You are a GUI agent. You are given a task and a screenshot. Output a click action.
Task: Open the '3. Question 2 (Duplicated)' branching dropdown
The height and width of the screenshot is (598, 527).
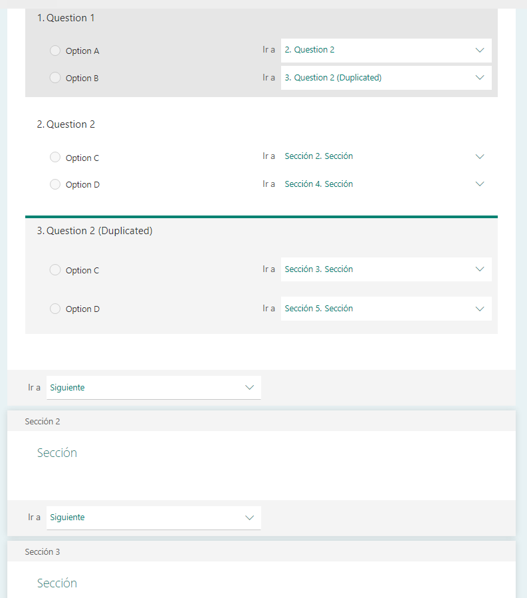tap(386, 78)
